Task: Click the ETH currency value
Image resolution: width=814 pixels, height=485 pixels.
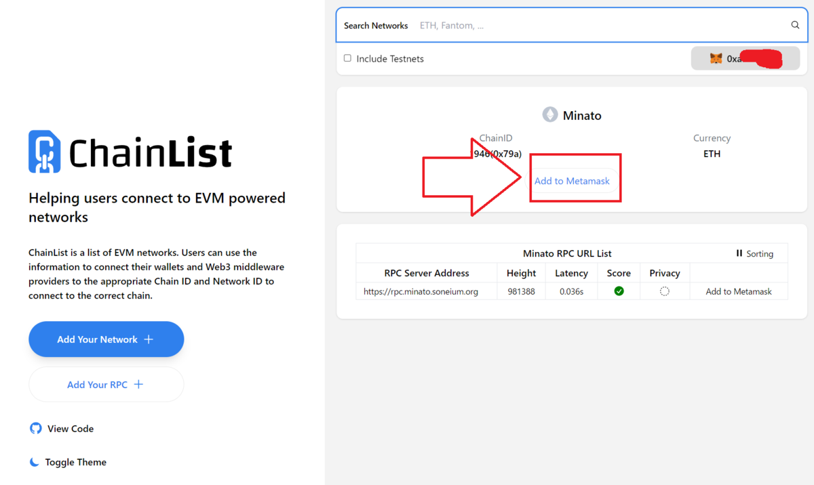Action: (712, 154)
